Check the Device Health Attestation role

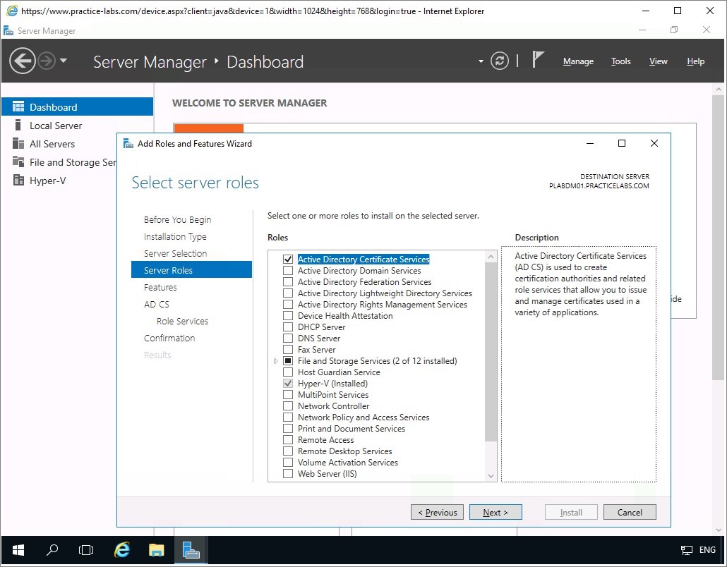click(x=288, y=315)
